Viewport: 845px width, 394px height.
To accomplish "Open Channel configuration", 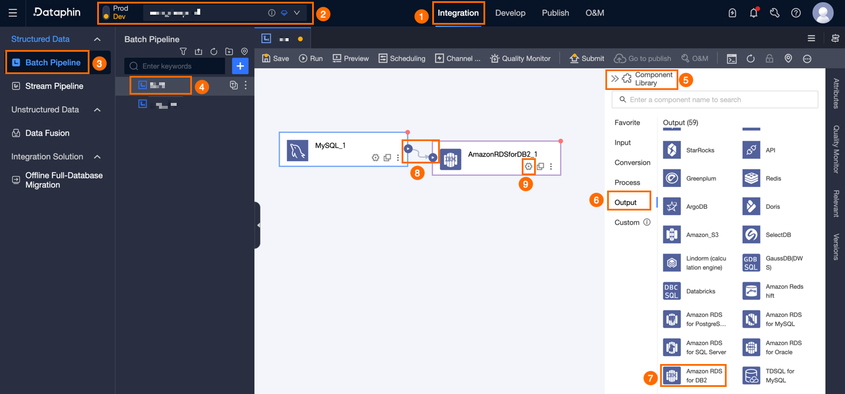I will coord(458,58).
